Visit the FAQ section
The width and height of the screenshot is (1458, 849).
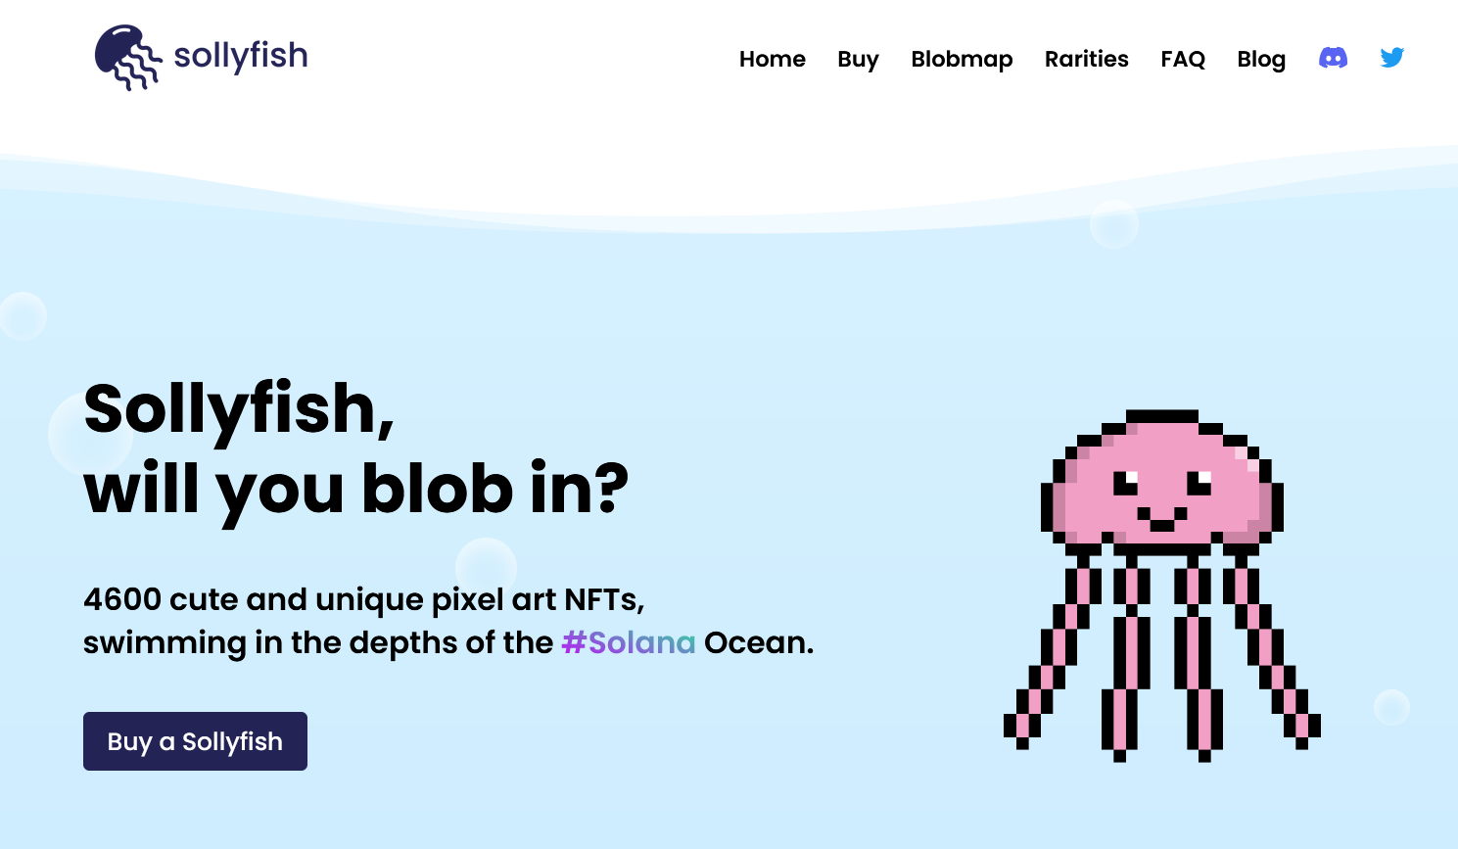(x=1182, y=59)
